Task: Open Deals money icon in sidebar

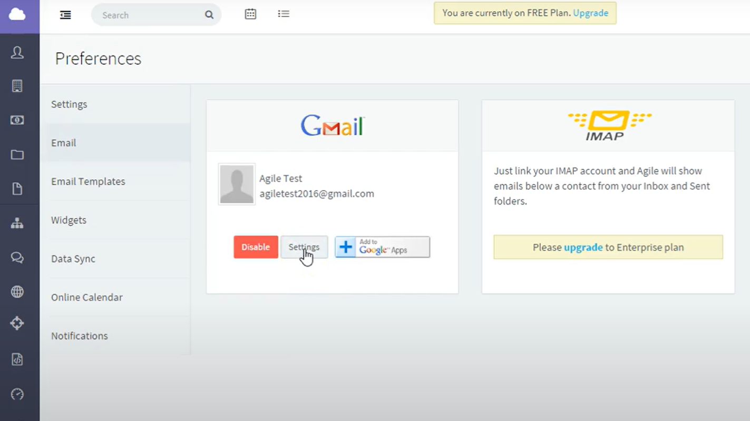Action: coord(17,120)
